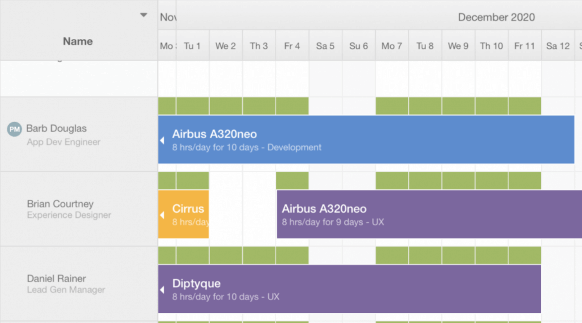The image size is (582, 323).
Task: Select Barb Douglas's Airbus A320neo Development booking
Action: 366,140
